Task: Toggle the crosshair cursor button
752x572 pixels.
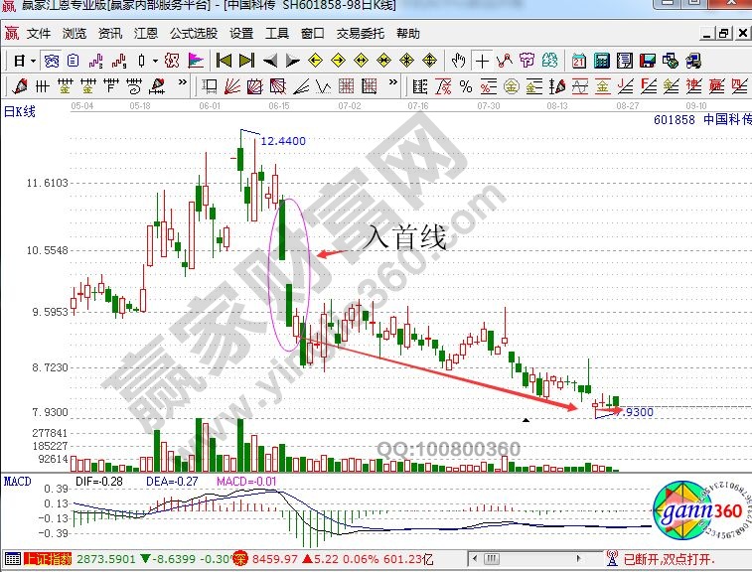Action: (482, 60)
